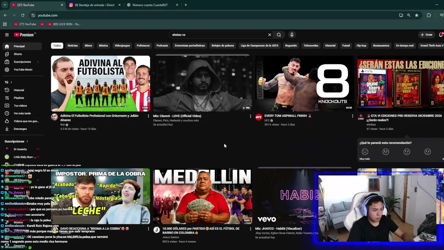Open MEDELLIN 10.000 dólares video thumbnail
Viewport: 444px width, 250px height.
point(203,196)
